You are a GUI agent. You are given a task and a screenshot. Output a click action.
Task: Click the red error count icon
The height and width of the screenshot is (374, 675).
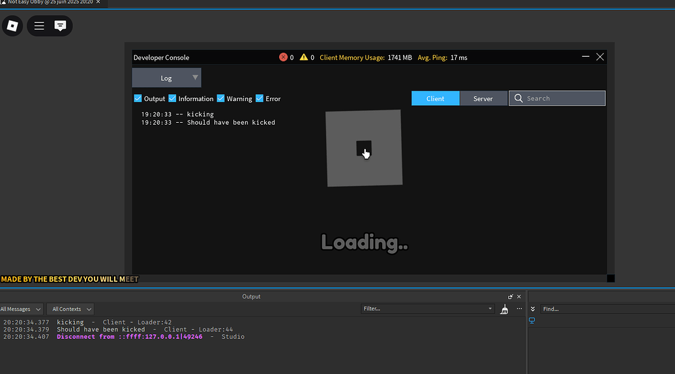point(283,57)
